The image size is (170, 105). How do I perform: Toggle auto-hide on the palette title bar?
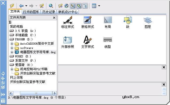pyautogui.click(x=3, y=95)
